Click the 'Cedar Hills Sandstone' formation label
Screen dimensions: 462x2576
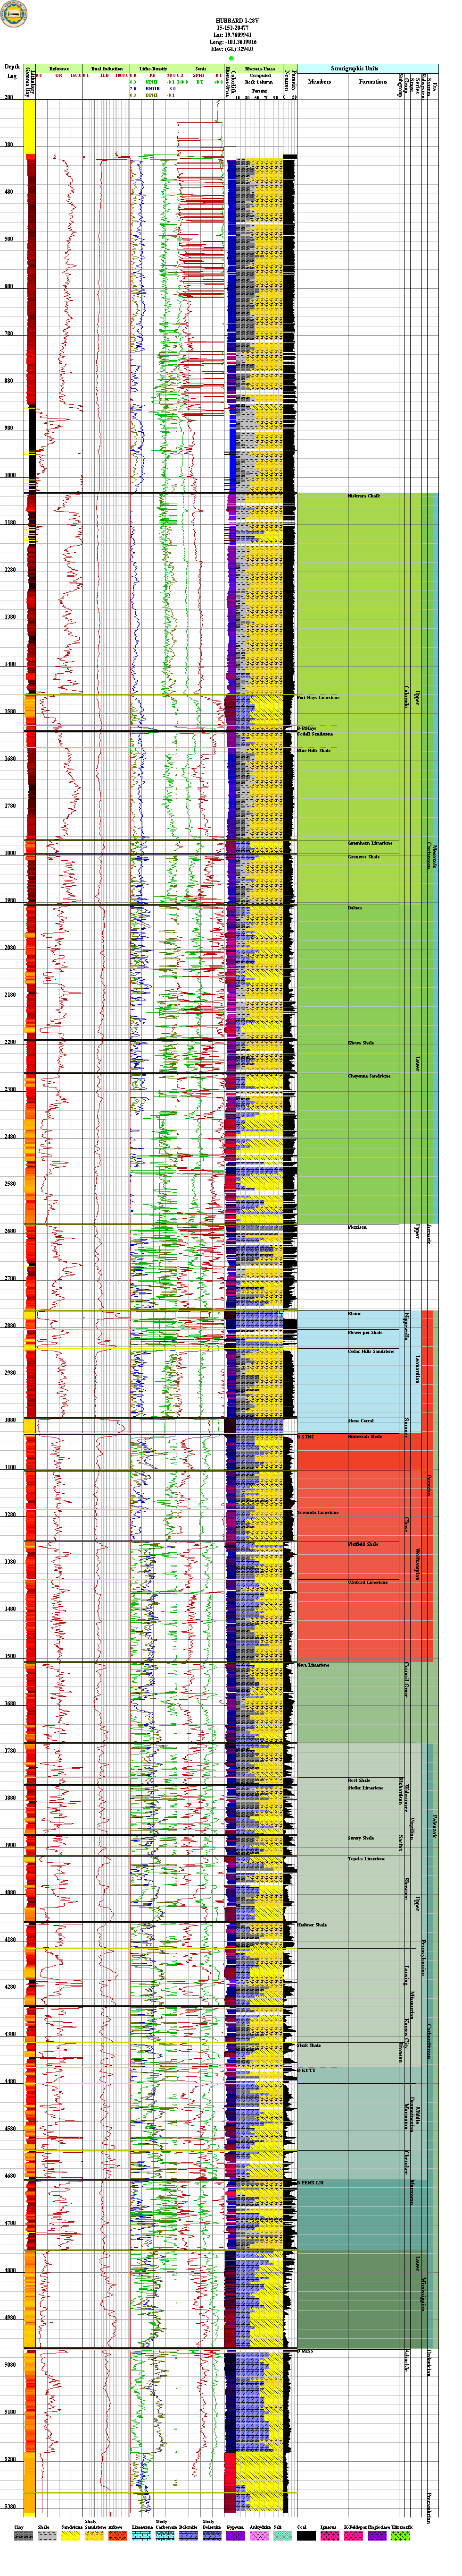pos(371,1352)
